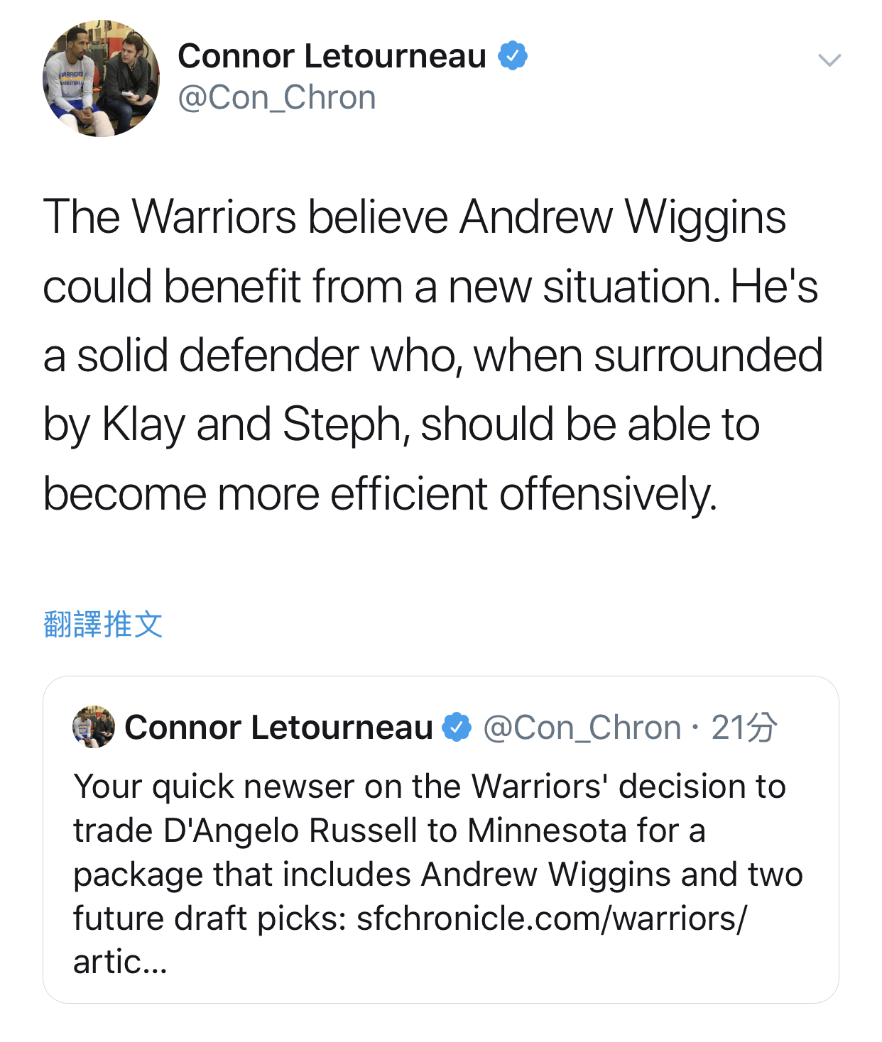This screenshot has height=1042, width=882.
Task: Click the top display name Connor Letourneau
Action: [x=332, y=55]
